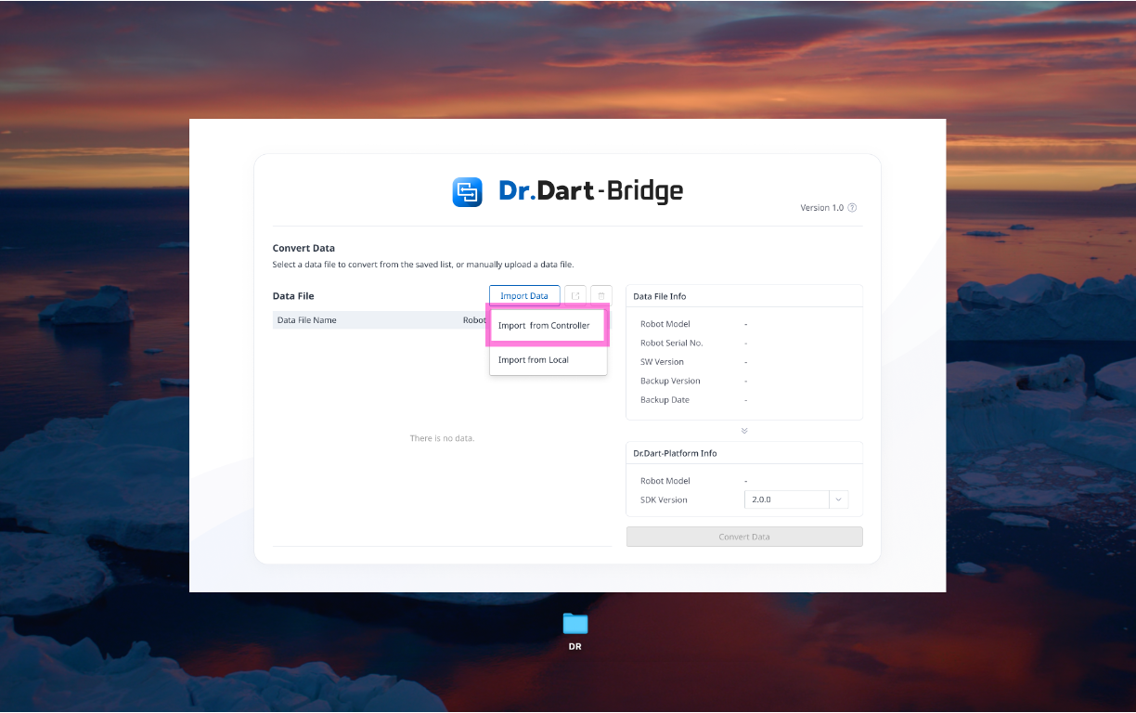Click the trash delete icon
1136x713 pixels.
pos(601,296)
